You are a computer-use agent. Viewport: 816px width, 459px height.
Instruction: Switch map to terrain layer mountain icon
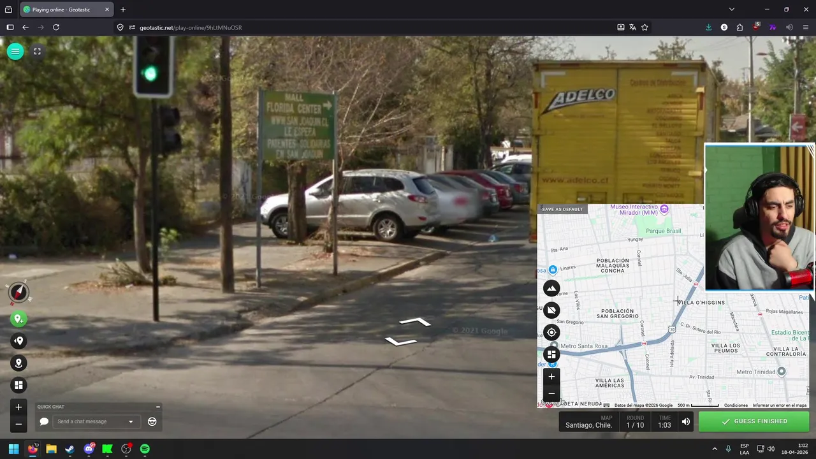coord(551,288)
